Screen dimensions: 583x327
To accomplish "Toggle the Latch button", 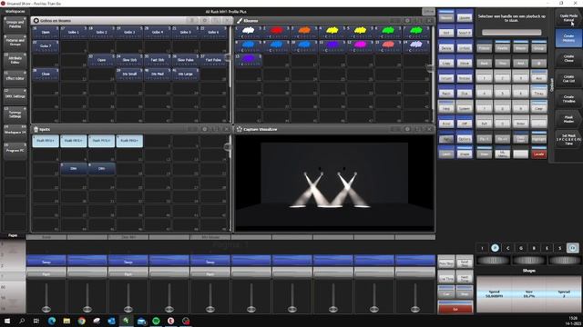I will tap(446, 154).
